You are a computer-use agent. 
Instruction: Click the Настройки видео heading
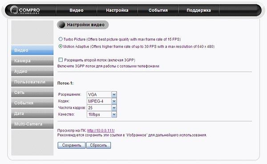pyautogui.click(x=83, y=25)
